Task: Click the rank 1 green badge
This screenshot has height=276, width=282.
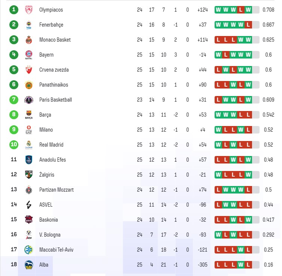Action: 14,10
